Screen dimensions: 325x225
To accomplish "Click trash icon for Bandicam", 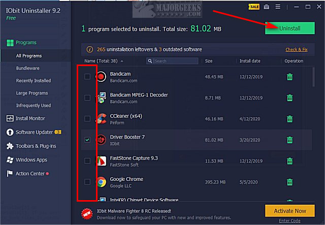I will click(289, 77).
